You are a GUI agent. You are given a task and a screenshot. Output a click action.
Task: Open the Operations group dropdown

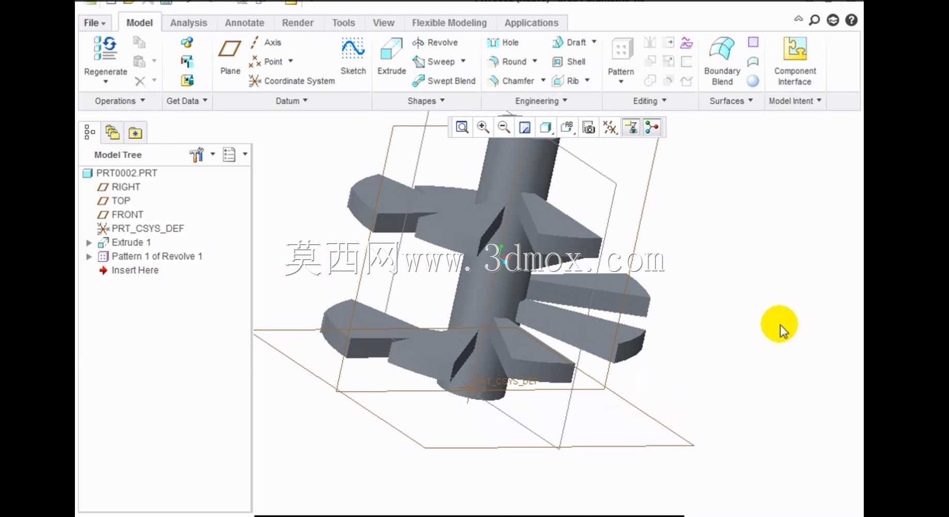tap(120, 101)
